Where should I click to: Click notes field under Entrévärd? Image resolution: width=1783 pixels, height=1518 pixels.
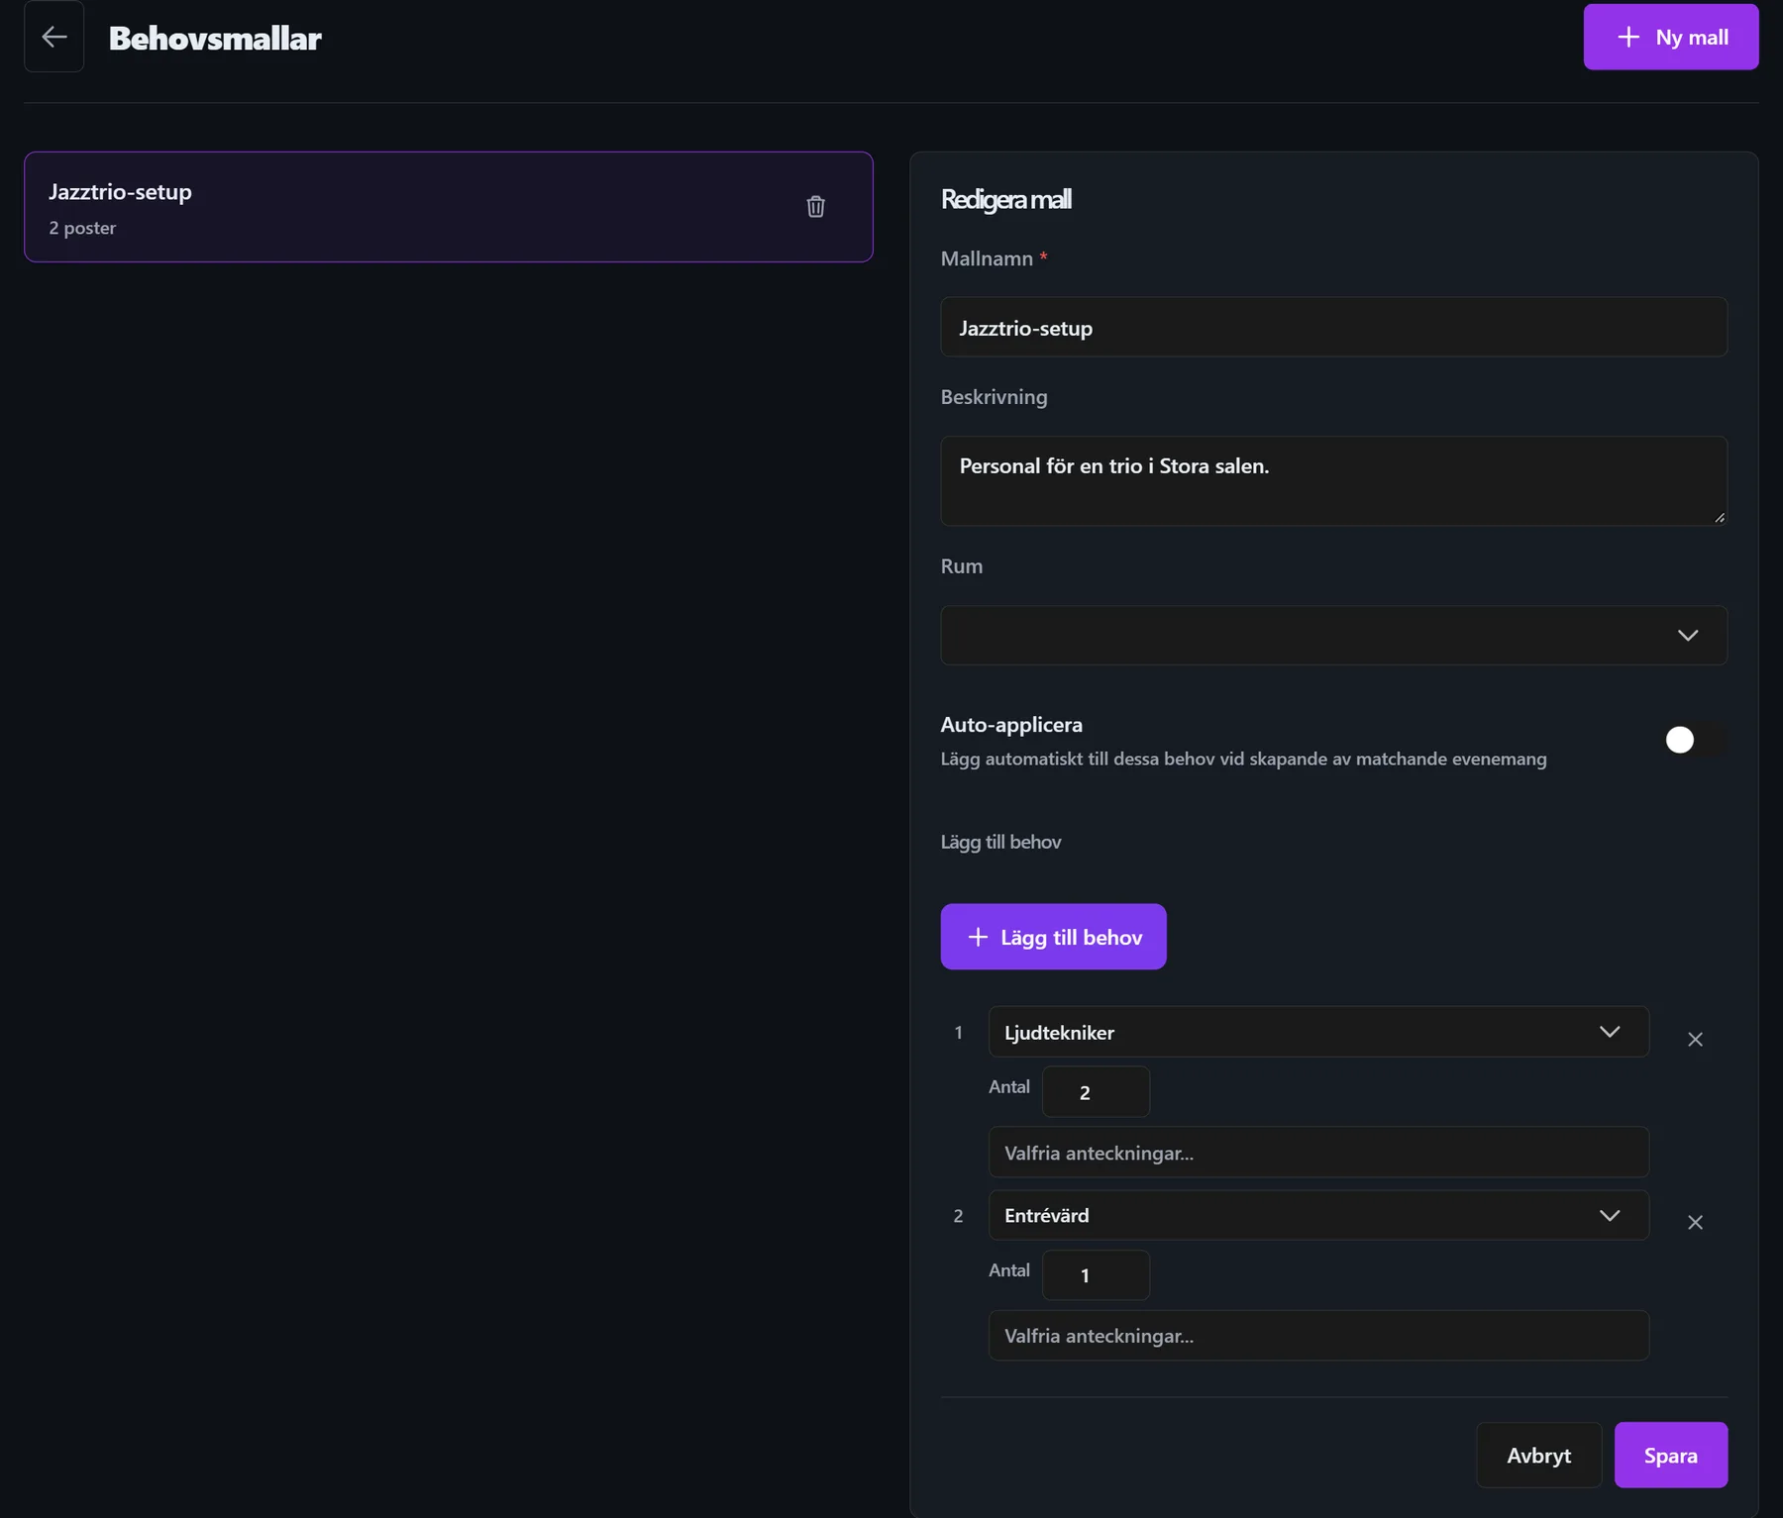[1318, 1336]
